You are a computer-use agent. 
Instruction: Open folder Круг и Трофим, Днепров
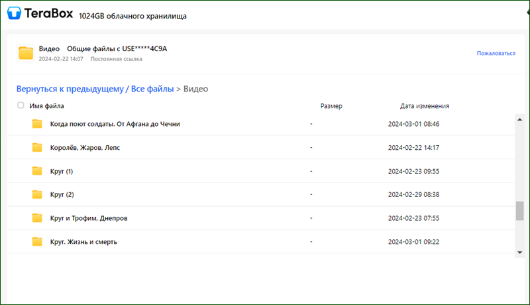[89, 218]
